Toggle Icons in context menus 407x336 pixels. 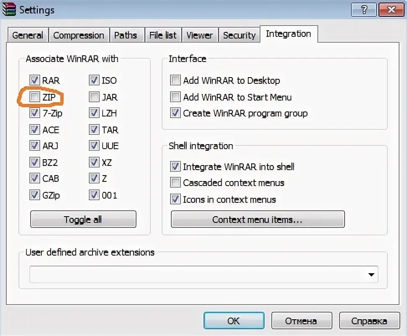click(175, 199)
